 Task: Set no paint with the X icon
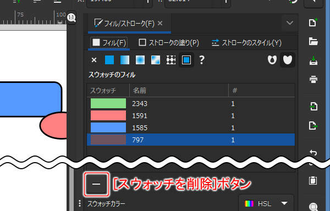[94, 60]
